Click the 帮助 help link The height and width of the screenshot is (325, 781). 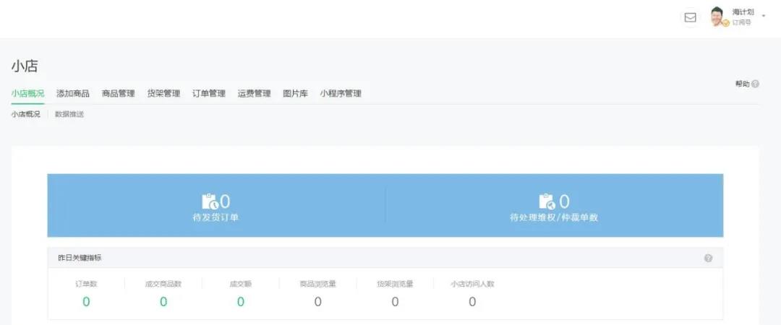point(742,84)
